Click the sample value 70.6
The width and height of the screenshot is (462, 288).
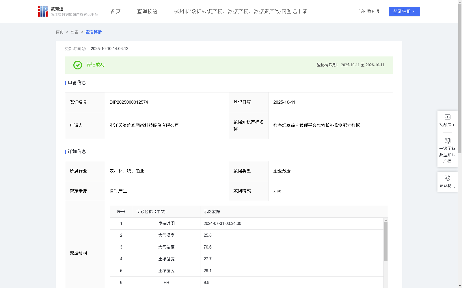pyautogui.click(x=208, y=247)
